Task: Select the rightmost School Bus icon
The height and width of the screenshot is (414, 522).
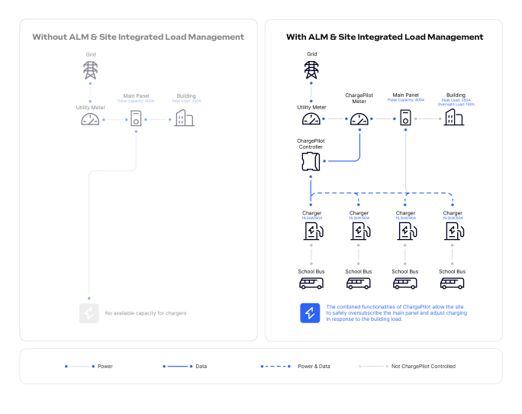Action: click(452, 283)
